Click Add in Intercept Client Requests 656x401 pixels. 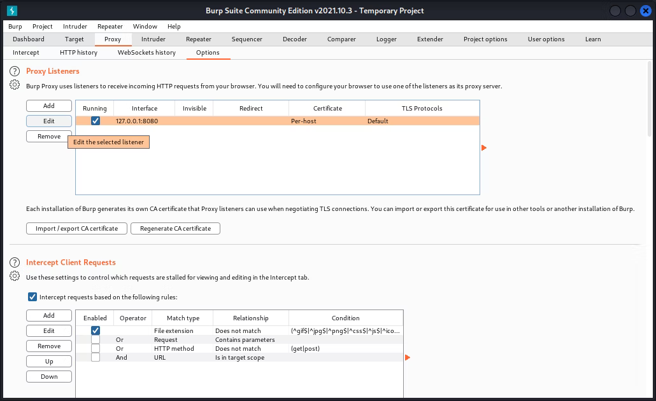(49, 315)
